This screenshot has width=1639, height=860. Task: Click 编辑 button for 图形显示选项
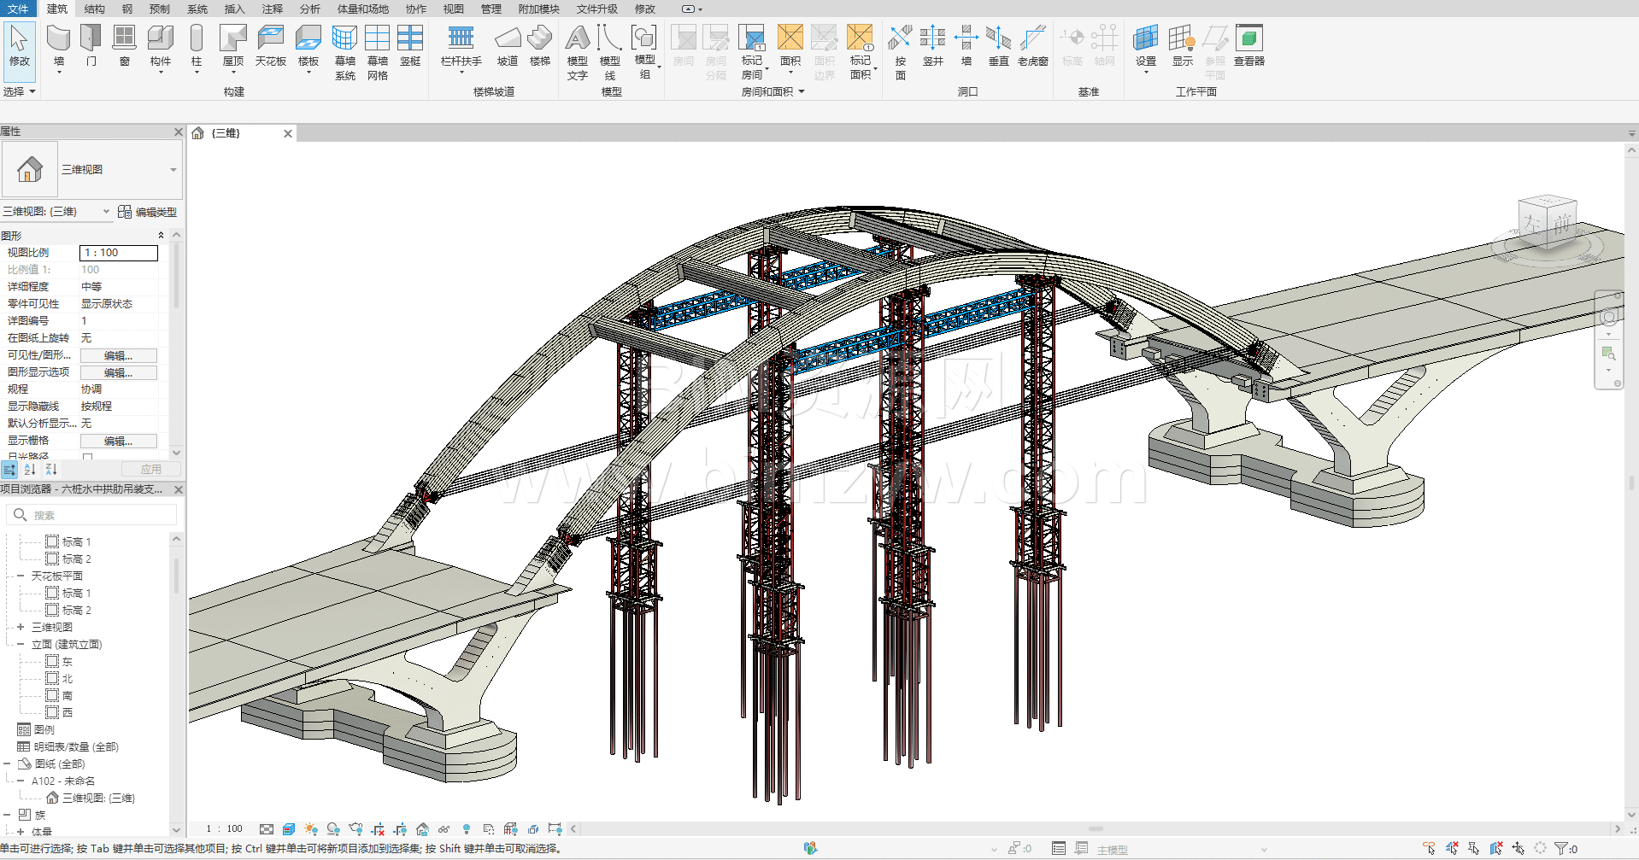coord(118,372)
